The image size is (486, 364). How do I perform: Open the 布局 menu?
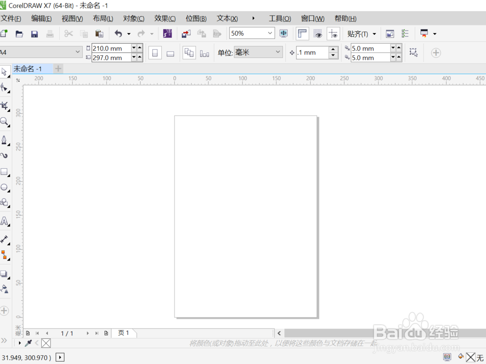(103, 18)
